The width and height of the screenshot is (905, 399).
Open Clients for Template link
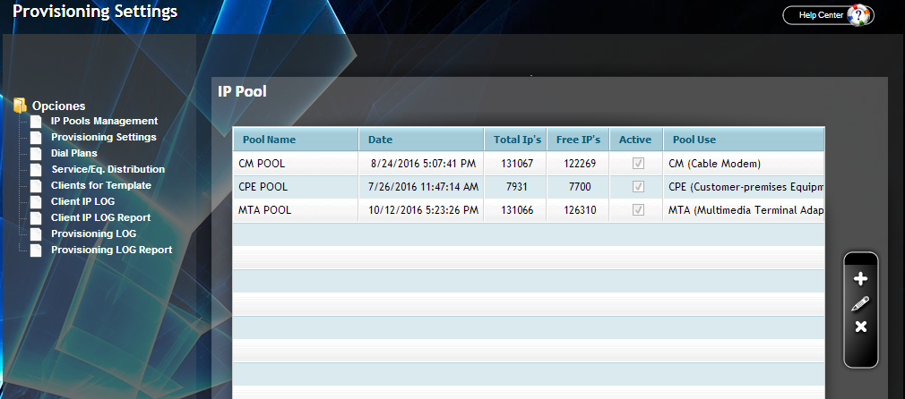point(100,186)
